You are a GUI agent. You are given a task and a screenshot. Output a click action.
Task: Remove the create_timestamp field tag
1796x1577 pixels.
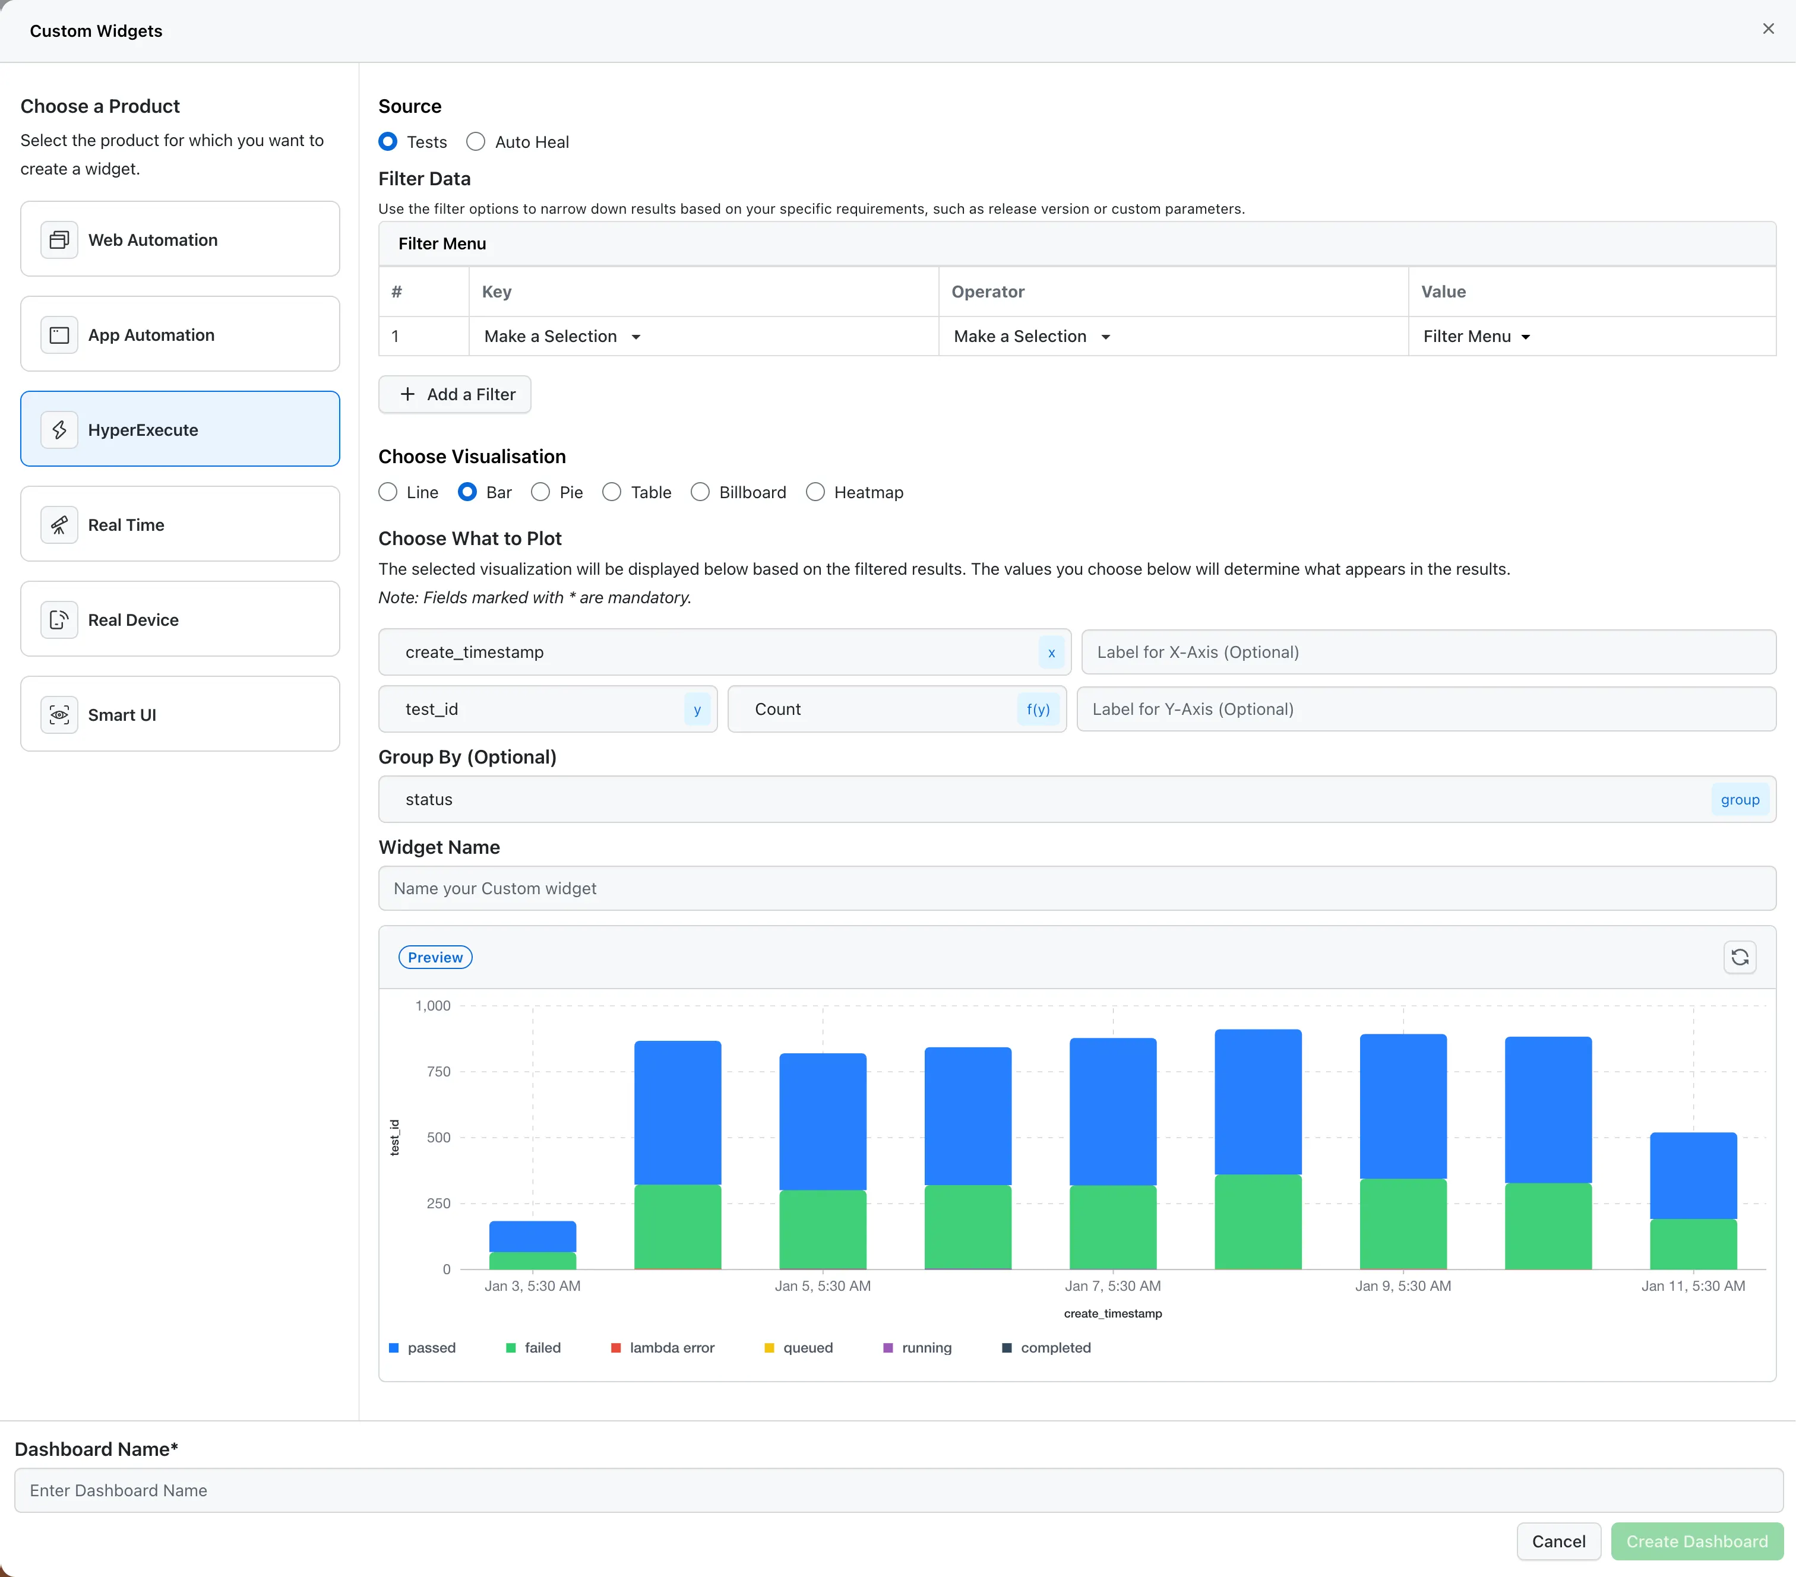(1051, 653)
